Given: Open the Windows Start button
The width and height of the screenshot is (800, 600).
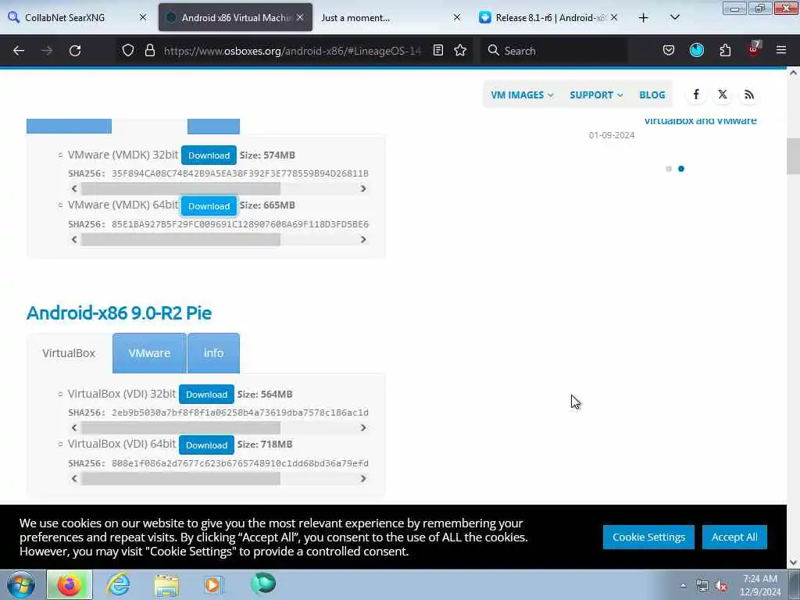Looking at the screenshot, I should pyautogui.click(x=21, y=584).
